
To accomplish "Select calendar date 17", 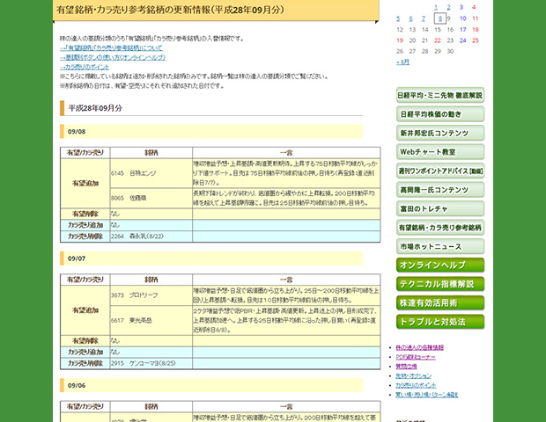I will tap(462, 30).
